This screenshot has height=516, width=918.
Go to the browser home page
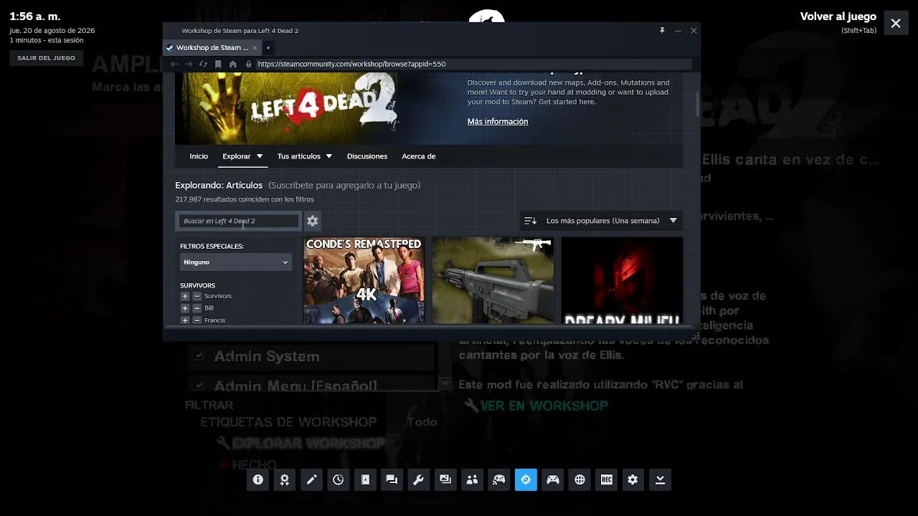233,64
